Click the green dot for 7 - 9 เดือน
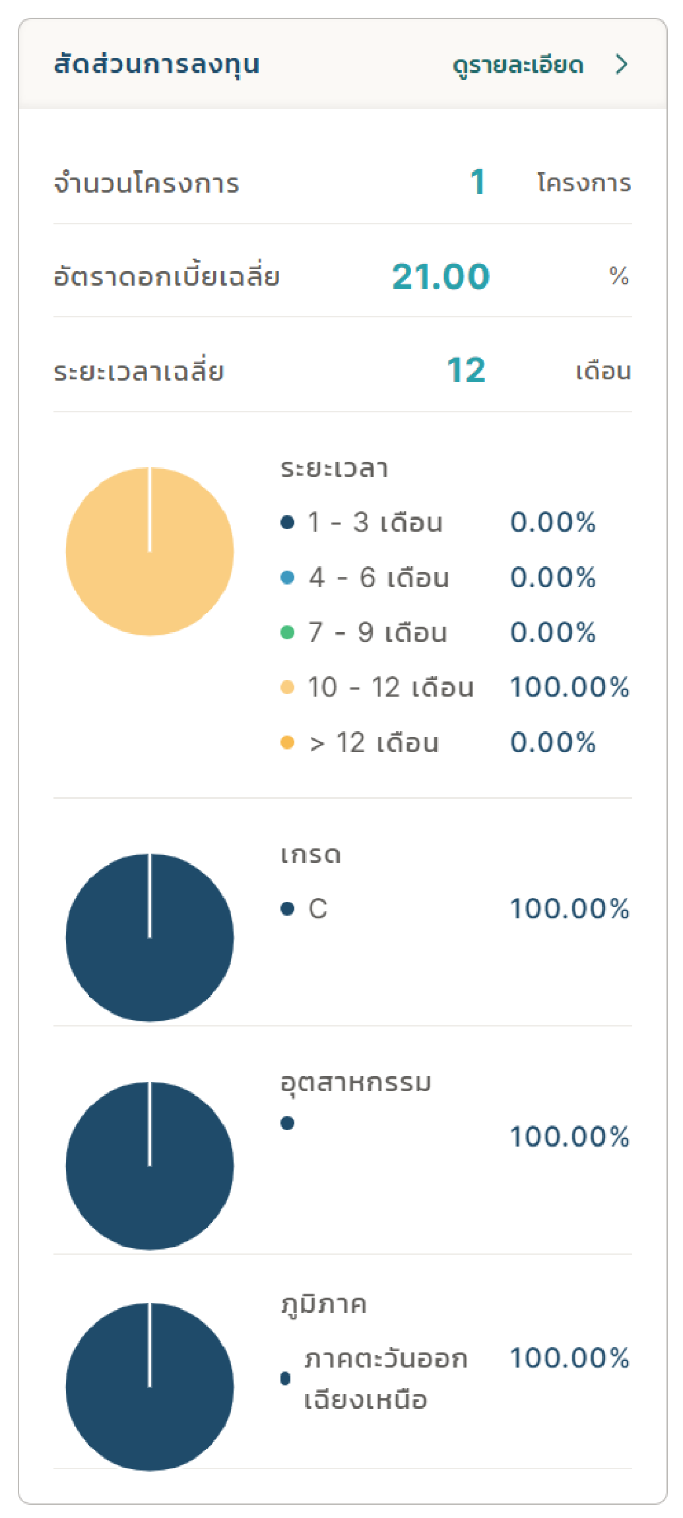This screenshot has width=683, height=1518. coord(287,633)
